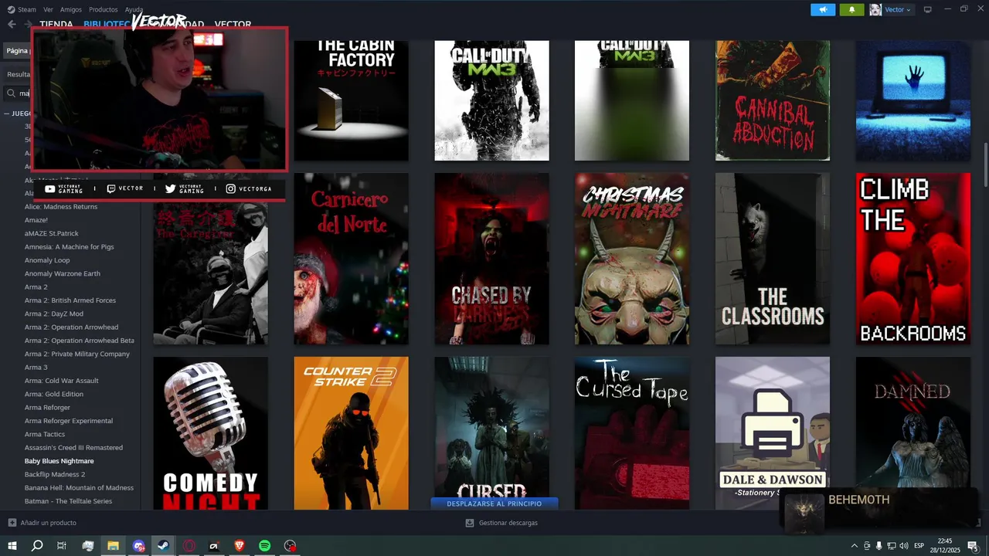Image resolution: width=989 pixels, height=556 pixels.
Task: Focus the library search input field
Action: coord(23,93)
